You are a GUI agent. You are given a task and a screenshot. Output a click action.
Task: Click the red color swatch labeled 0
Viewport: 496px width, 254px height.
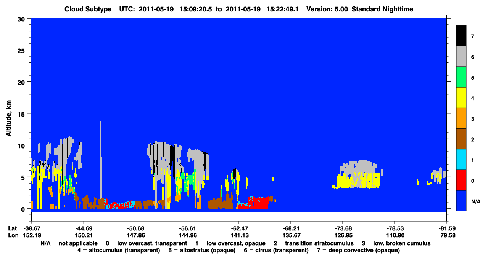(x=461, y=180)
